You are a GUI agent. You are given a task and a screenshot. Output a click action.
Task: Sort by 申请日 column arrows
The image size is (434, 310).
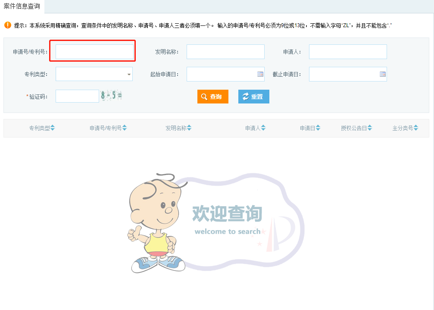(318, 128)
